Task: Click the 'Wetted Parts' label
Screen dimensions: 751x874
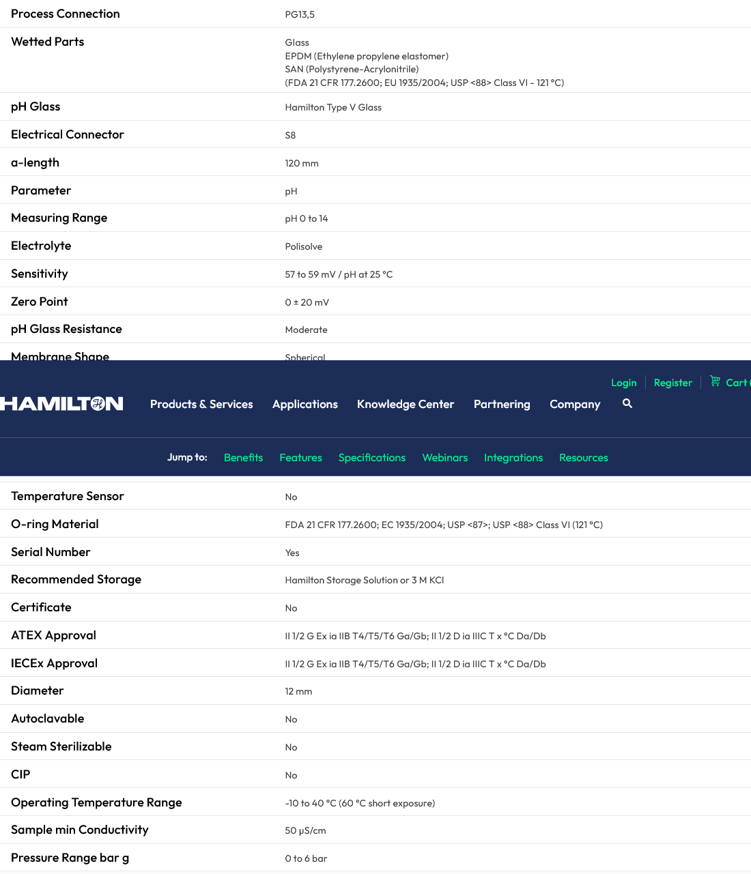Action: (48, 42)
